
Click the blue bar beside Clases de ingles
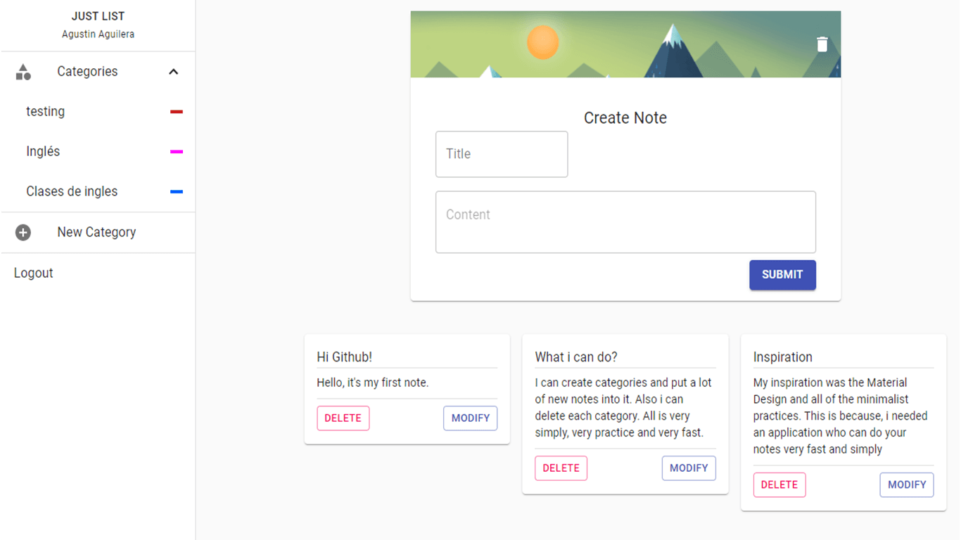click(177, 192)
